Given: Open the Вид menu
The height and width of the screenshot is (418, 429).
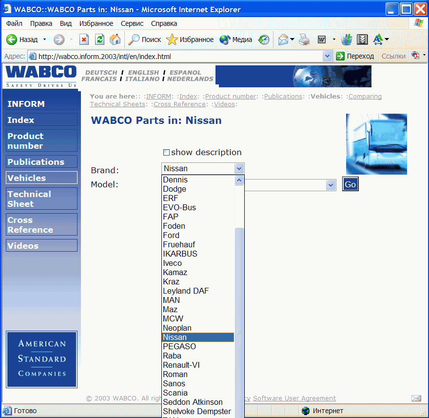Looking at the screenshot, I should pyautogui.click(x=66, y=23).
